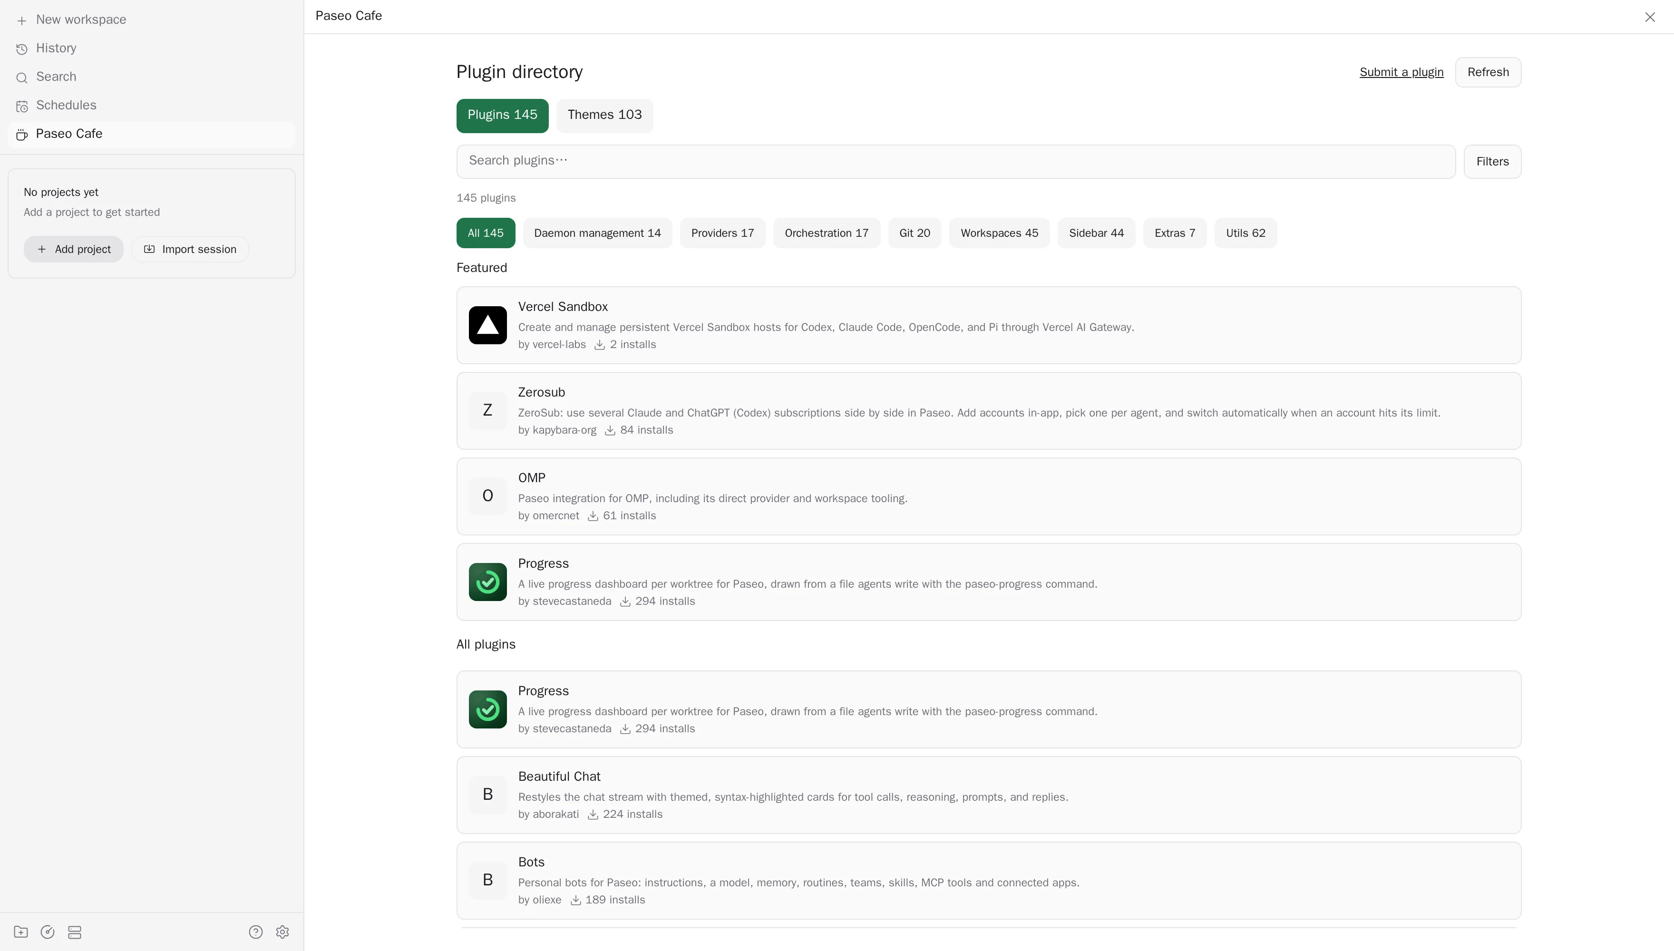Select the Paseo Cafe cup icon
1674x951 pixels.
click(x=21, y=135)
